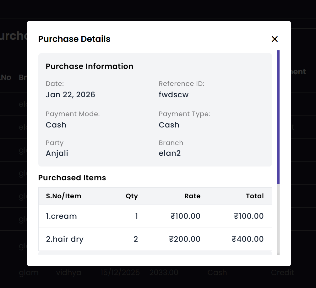Image resolution: width=316 pixels, height=288 pixels.
Task: Click the ₹400.00 total for hair dry
Action: pos(248,239)
